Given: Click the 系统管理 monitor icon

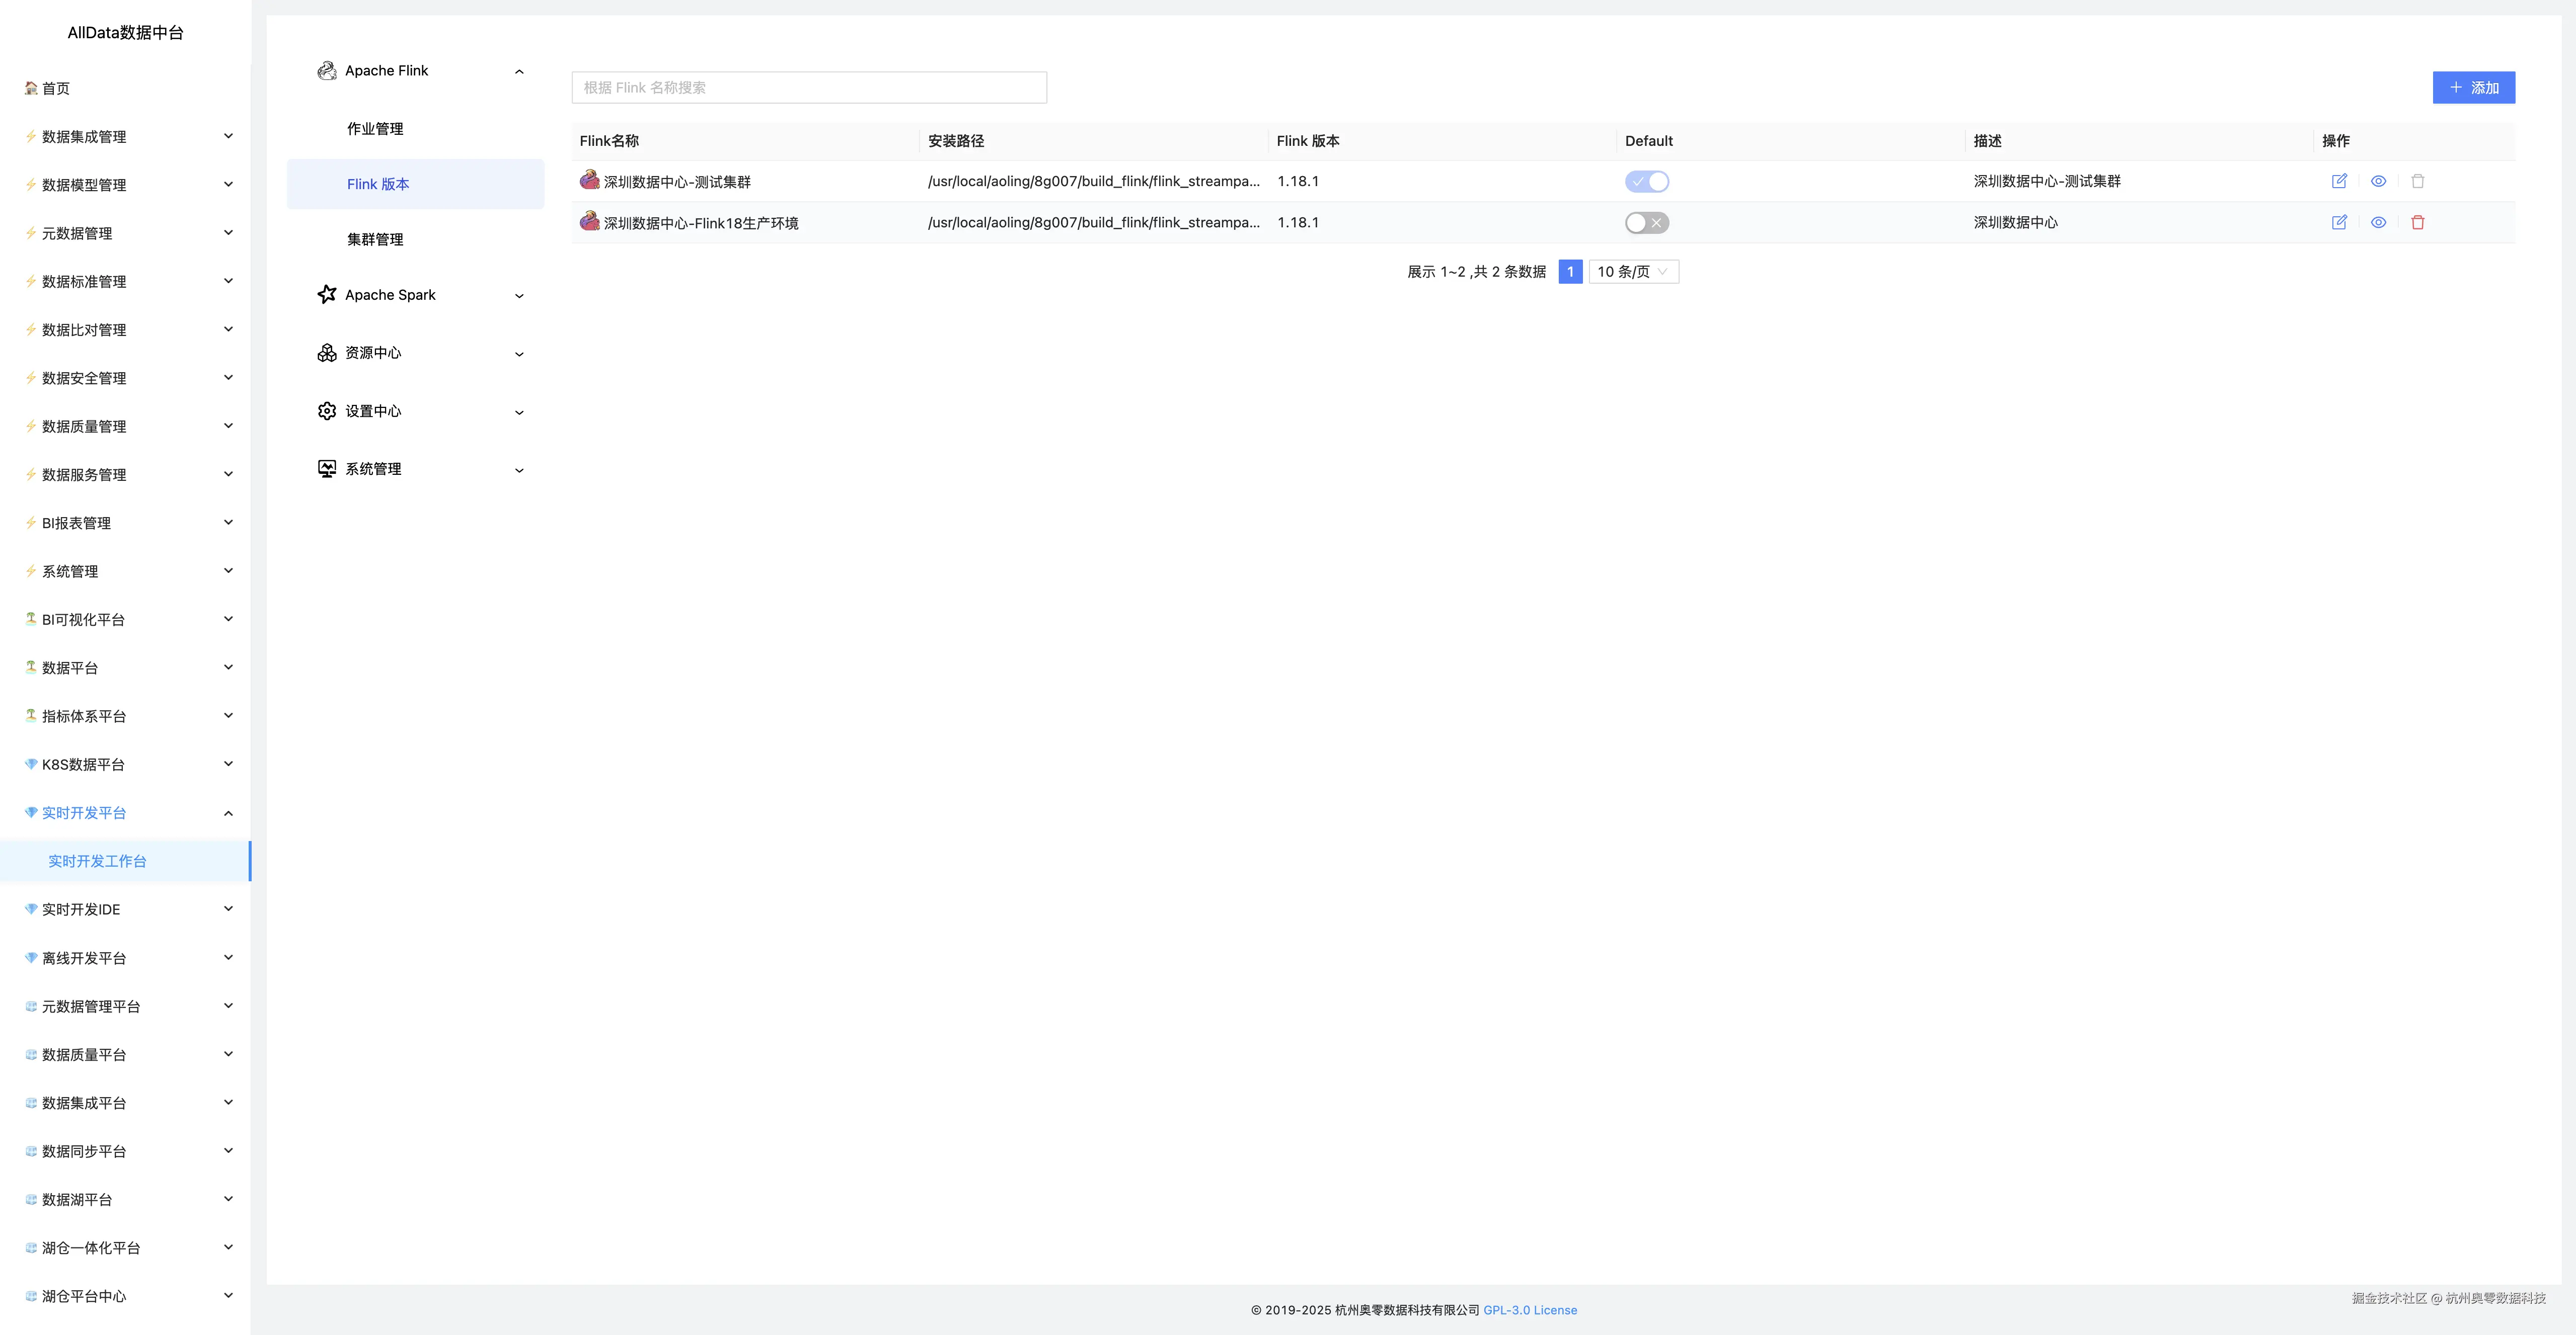Looking at the screenshot, I should click(x=326, y=469).
